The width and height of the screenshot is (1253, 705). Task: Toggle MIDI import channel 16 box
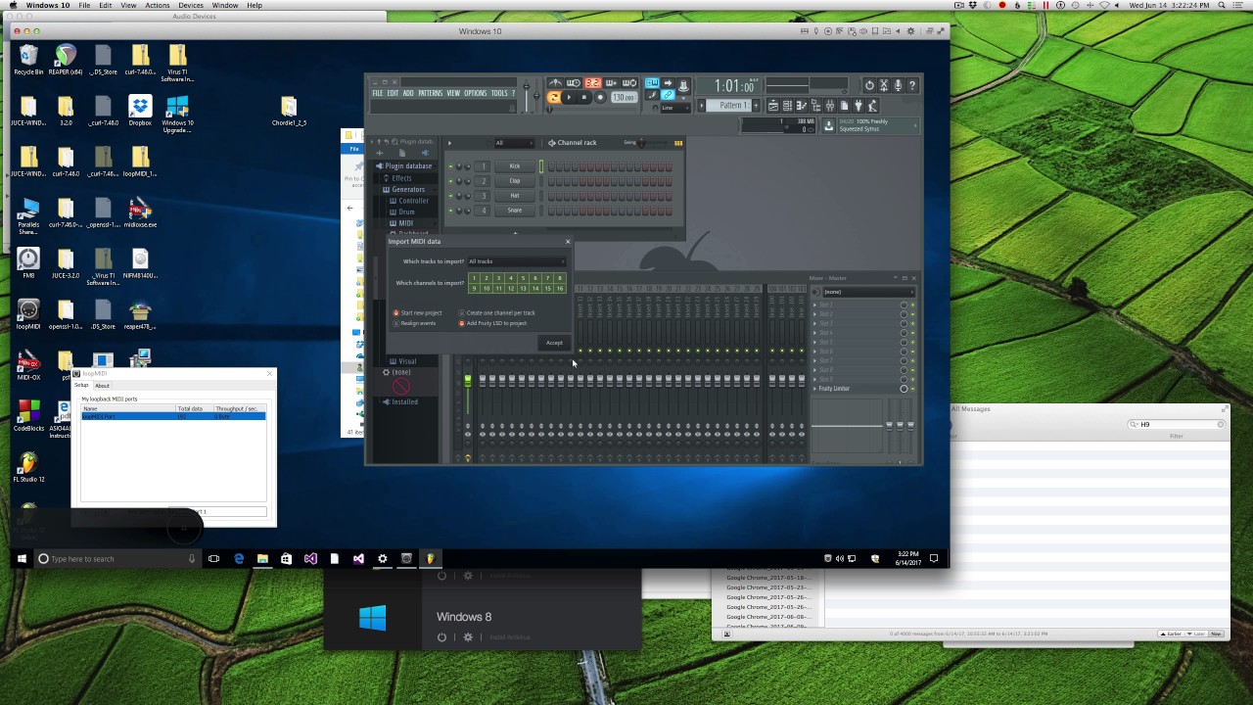coord(560,289)
